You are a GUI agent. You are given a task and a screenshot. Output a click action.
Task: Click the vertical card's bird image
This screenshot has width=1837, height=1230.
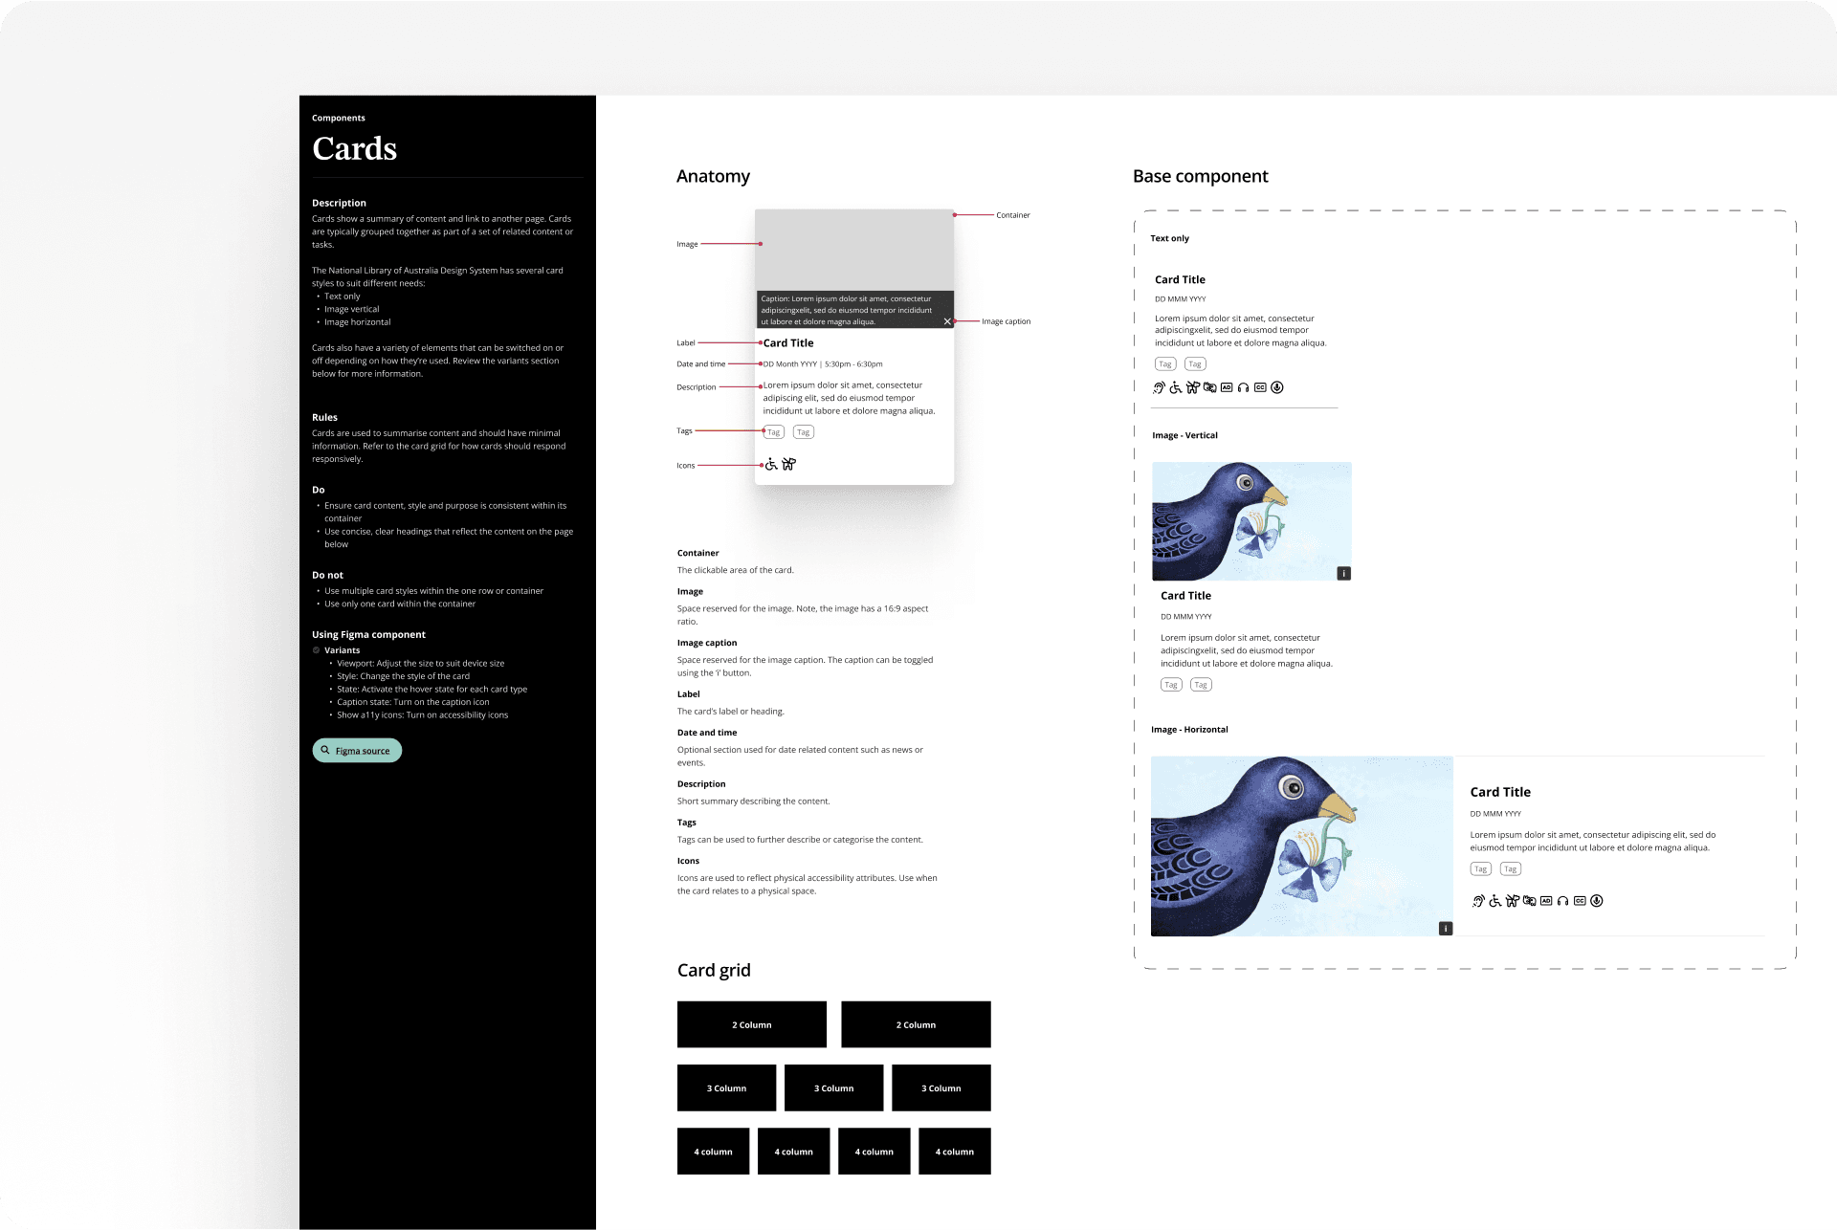tap(1250, 521)
